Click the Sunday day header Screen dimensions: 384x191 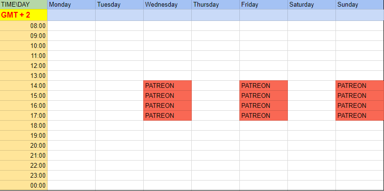pyautogui.click(x=360, y=5)
